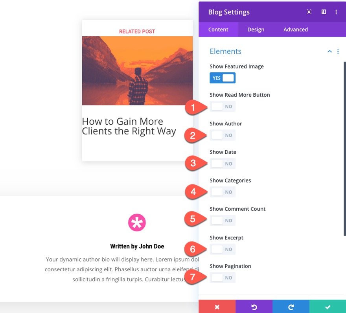This screenshot has height=313, width=346.
Task: Enable the Show Date toggle
Action: pyautogui.click(x=223, y=164)
